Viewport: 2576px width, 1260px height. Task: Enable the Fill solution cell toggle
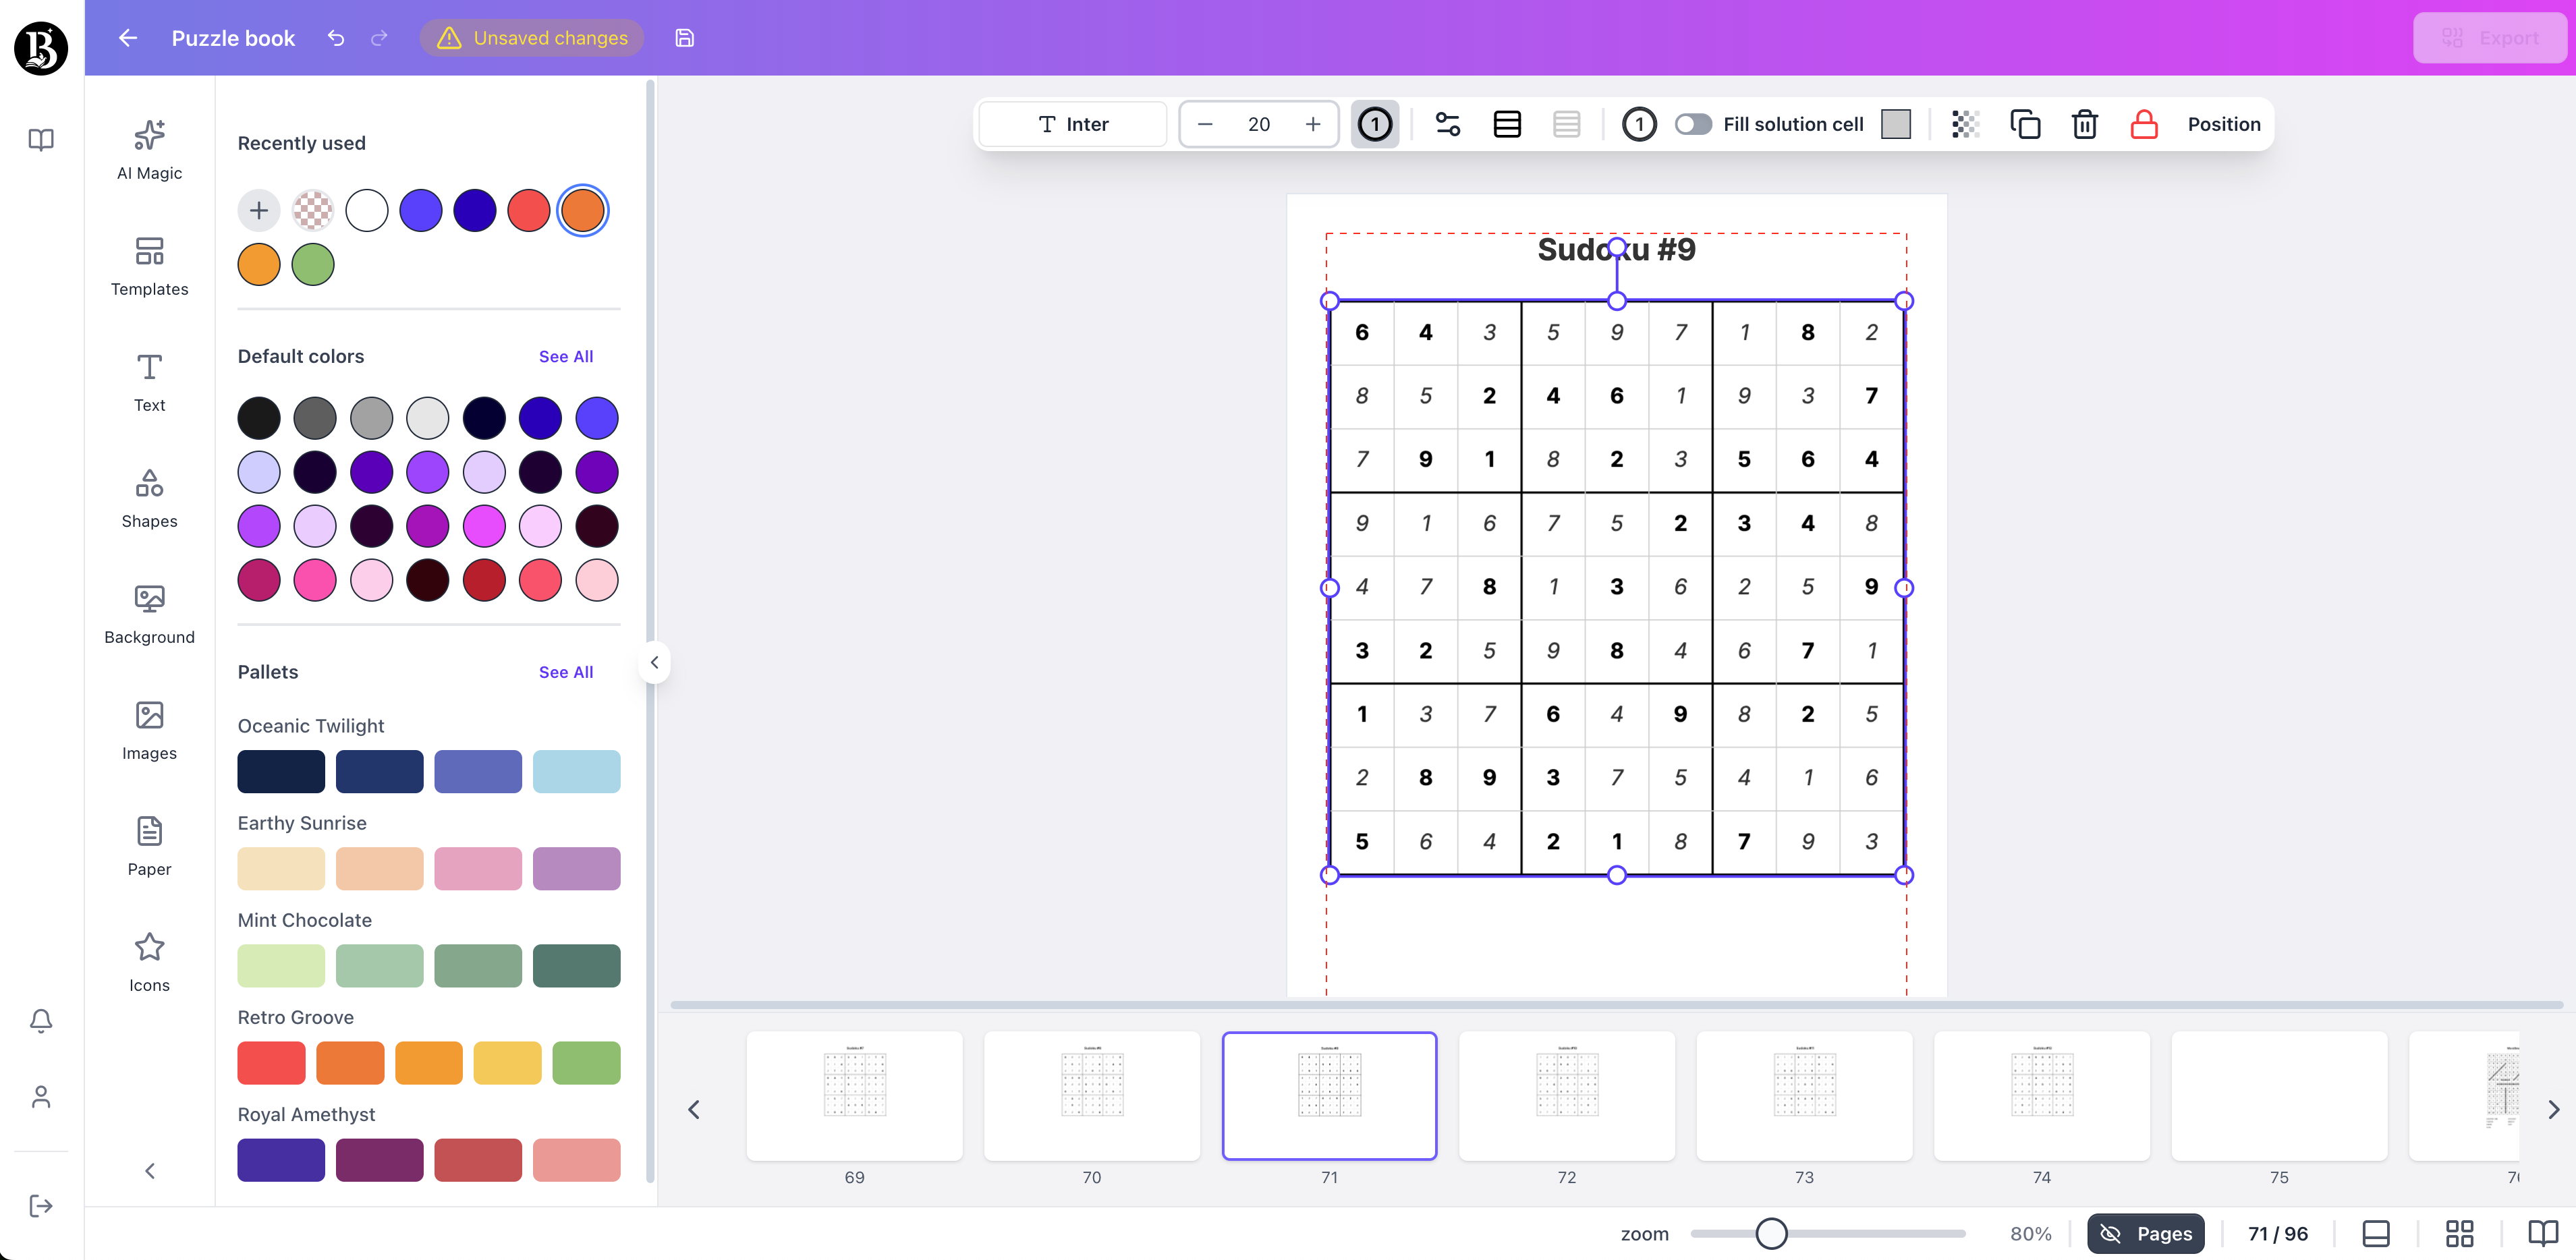pos(1693,124)
